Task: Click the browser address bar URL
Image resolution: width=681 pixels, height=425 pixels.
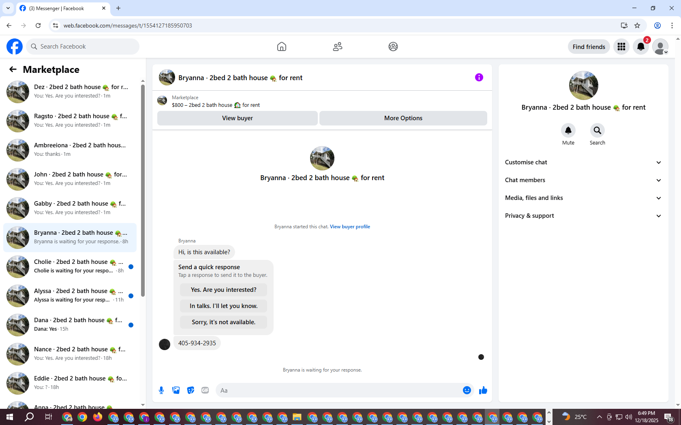Action: [x=128, y=25]
